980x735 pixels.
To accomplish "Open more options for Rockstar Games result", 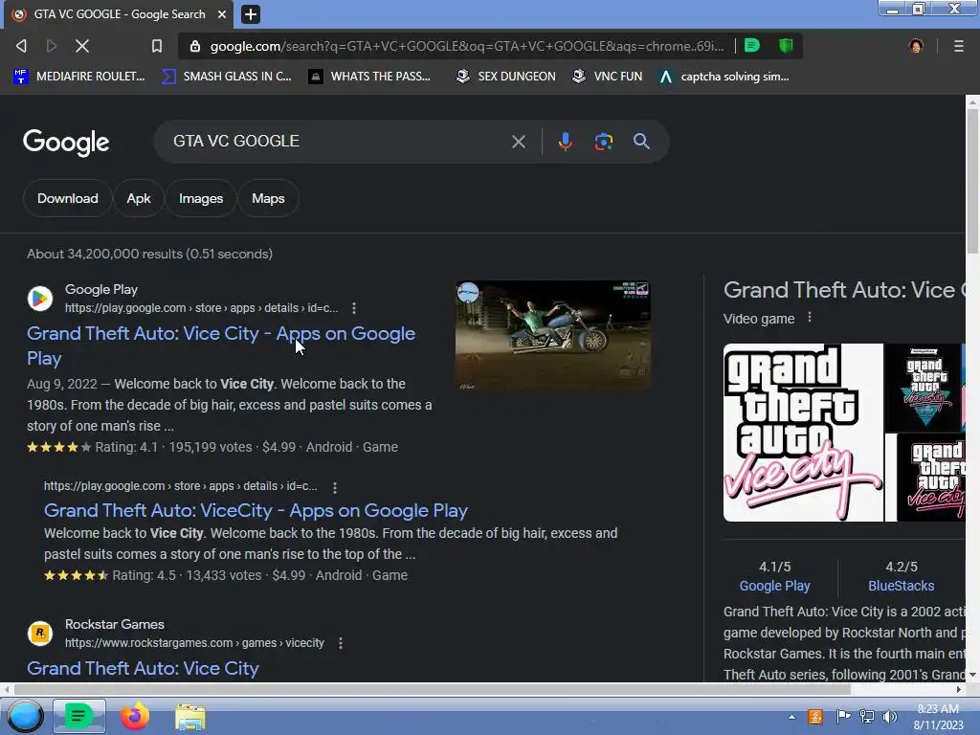I will pos(341,643).
